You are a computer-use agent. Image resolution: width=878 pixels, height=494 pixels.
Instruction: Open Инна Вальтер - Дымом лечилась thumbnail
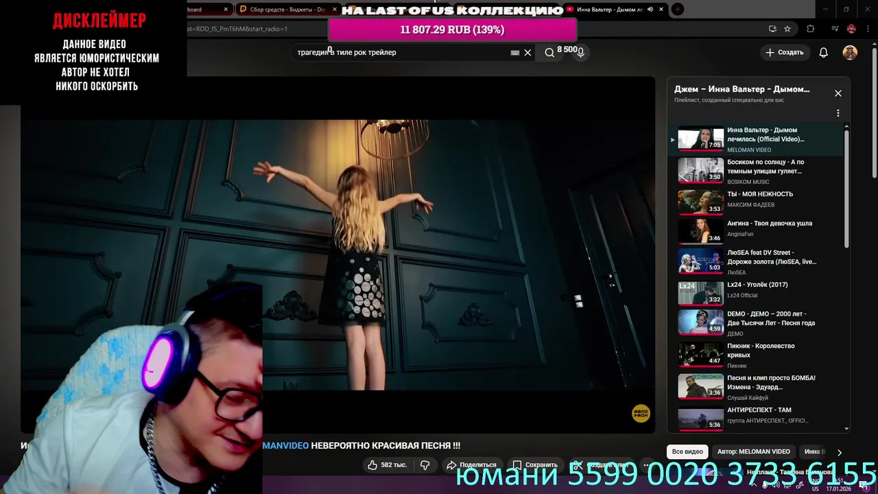(x=701, y=139)
